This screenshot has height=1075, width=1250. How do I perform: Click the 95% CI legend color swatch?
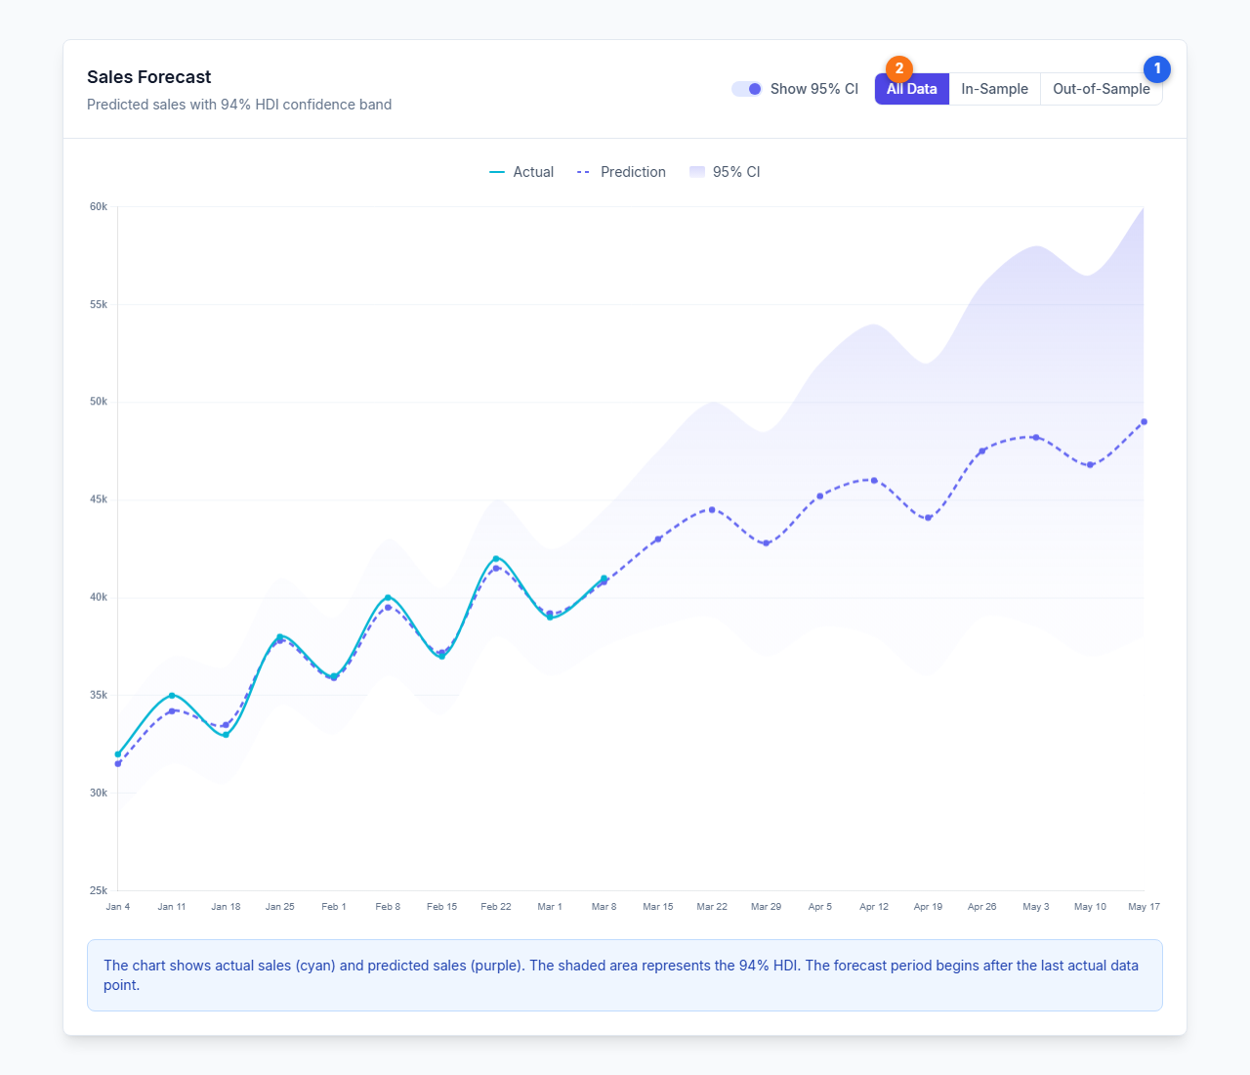click(x=697, y=172)
